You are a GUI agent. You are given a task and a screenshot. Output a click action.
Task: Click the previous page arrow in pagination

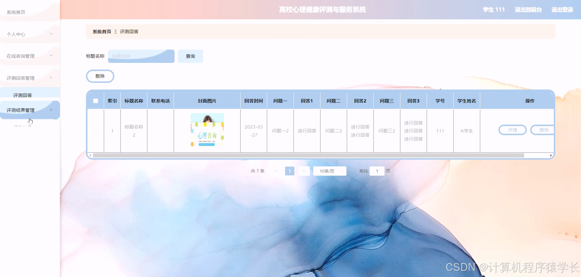(x=275, y=171)
